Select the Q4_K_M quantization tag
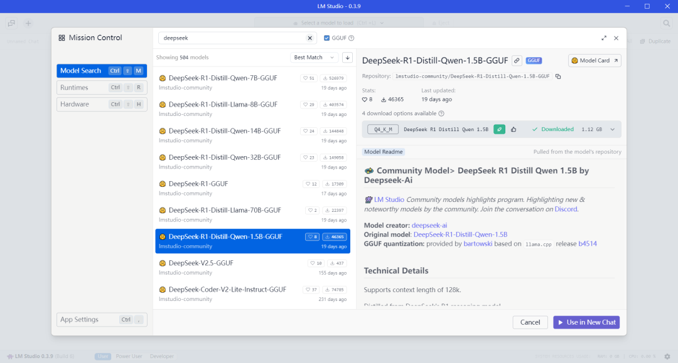The width and height of the screenshot is (678, 363). [383, 130]
